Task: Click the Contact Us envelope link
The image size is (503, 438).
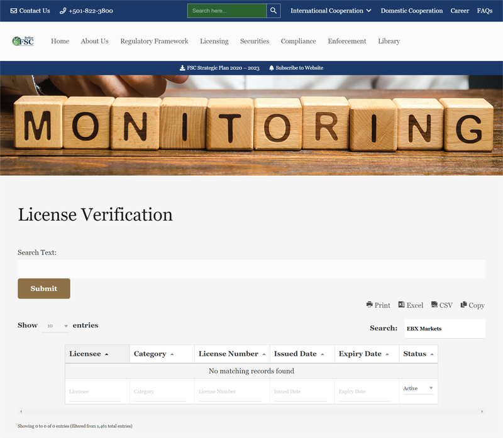Action: point(30,11)
